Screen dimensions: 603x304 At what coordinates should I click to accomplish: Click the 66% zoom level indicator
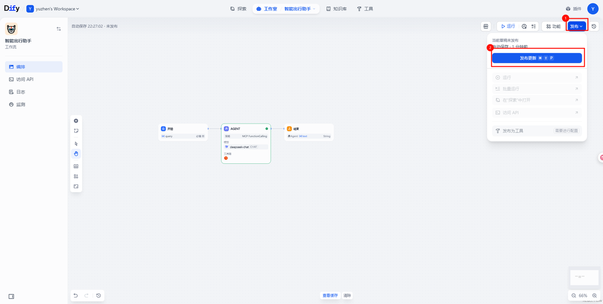click(x=583, y=296)
